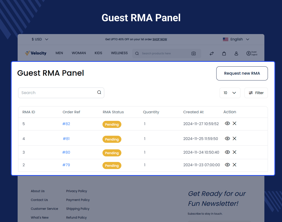The width and height of the screenshot is (282, 222).
Task: Open order reference #82 link
Action: [66, 124]
